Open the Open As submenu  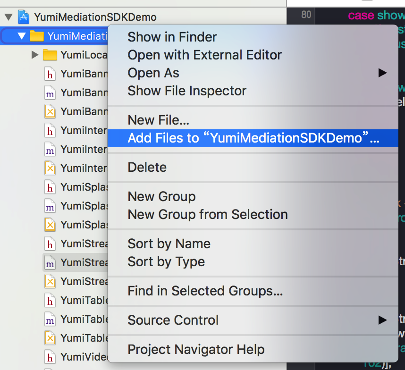pos(253,73)
